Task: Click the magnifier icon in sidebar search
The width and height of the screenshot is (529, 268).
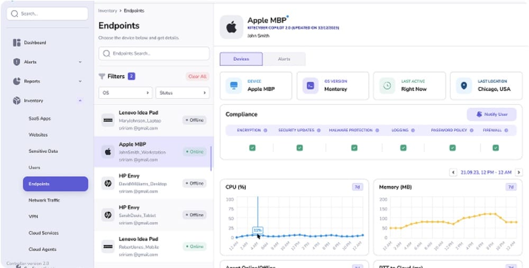Action: 14,14
